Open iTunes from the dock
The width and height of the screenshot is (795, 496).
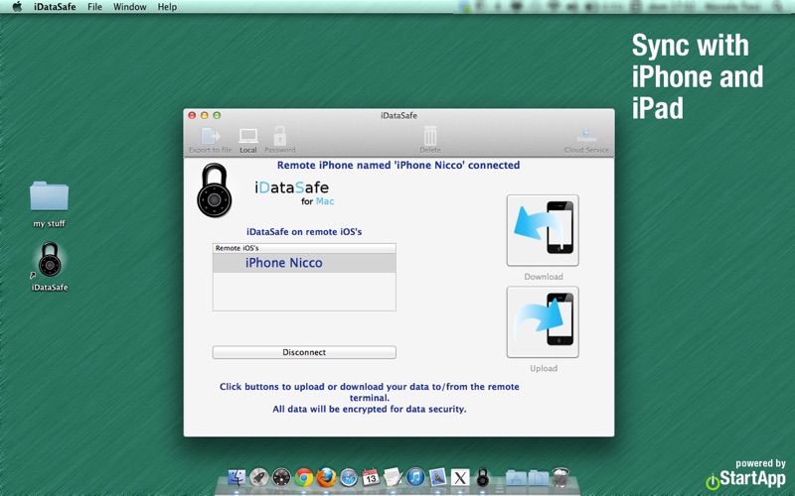[415, 477]
